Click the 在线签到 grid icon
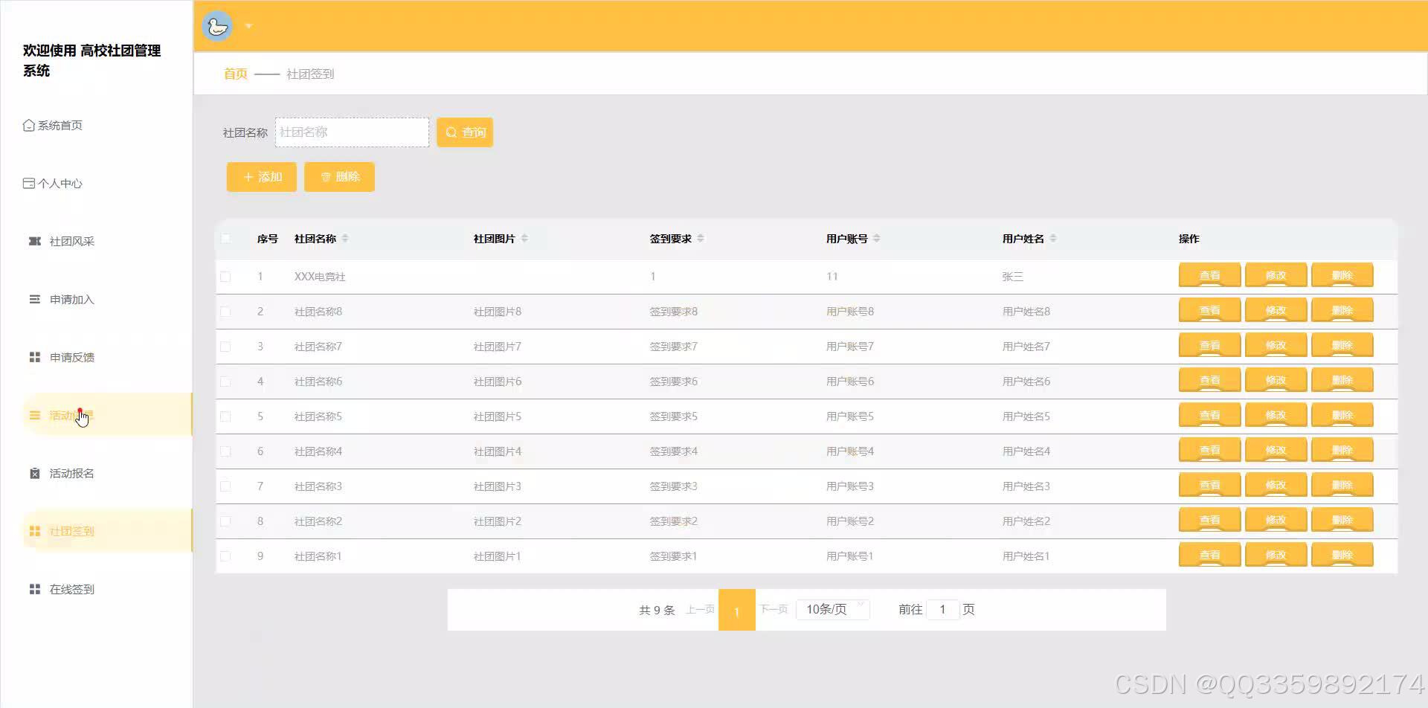1428x708 pixels. pyautogui.click(x=34, y=589)
